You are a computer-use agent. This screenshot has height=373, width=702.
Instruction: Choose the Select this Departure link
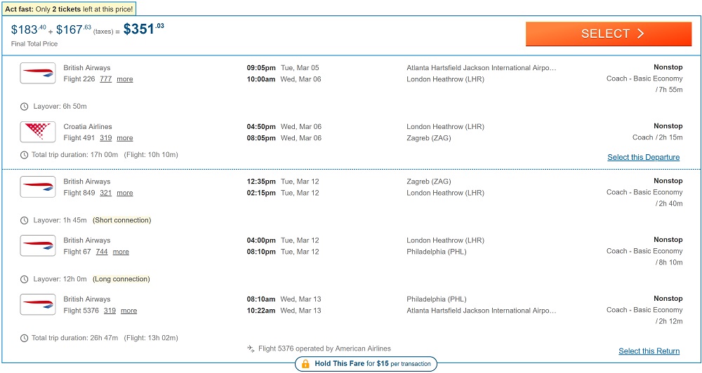643,158
